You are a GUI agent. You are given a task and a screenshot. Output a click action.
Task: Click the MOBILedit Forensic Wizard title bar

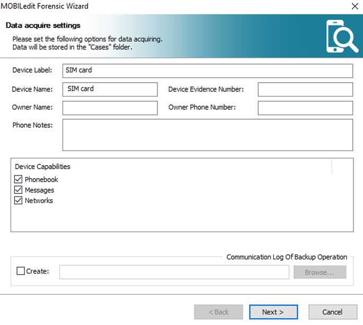click(x=159, y=6)
